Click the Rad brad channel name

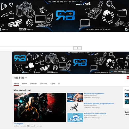pyautogui.click(x=19, y=78)
